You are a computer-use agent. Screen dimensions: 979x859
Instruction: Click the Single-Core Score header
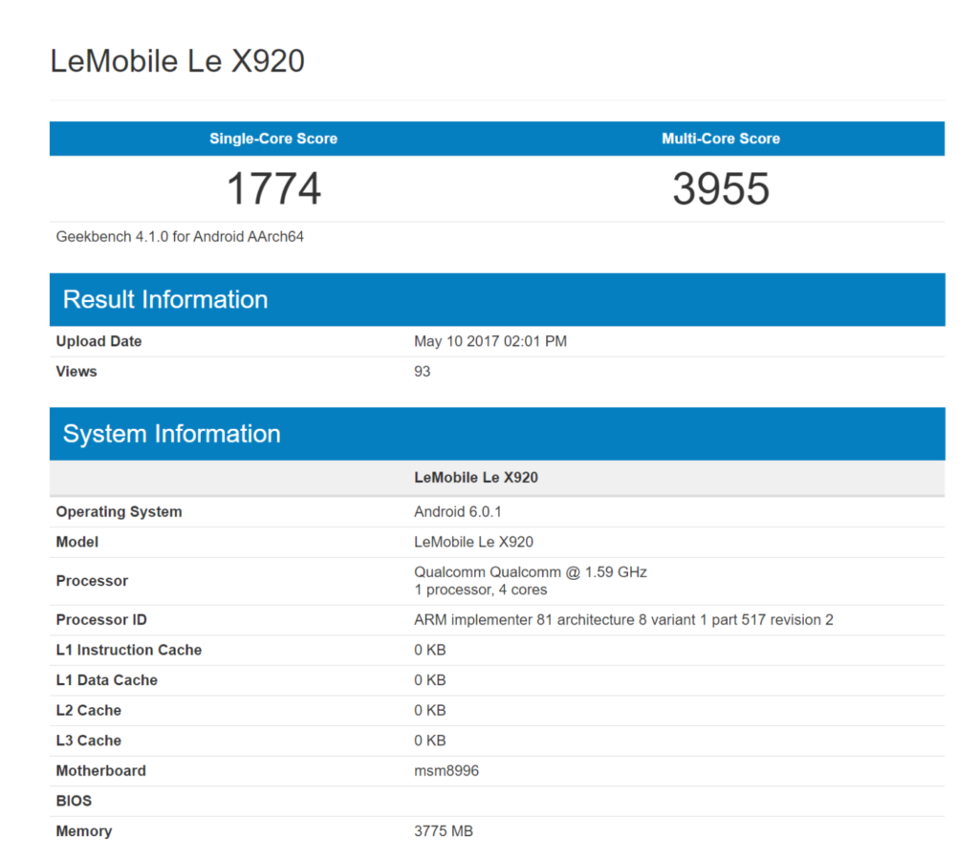coord(273,139)
